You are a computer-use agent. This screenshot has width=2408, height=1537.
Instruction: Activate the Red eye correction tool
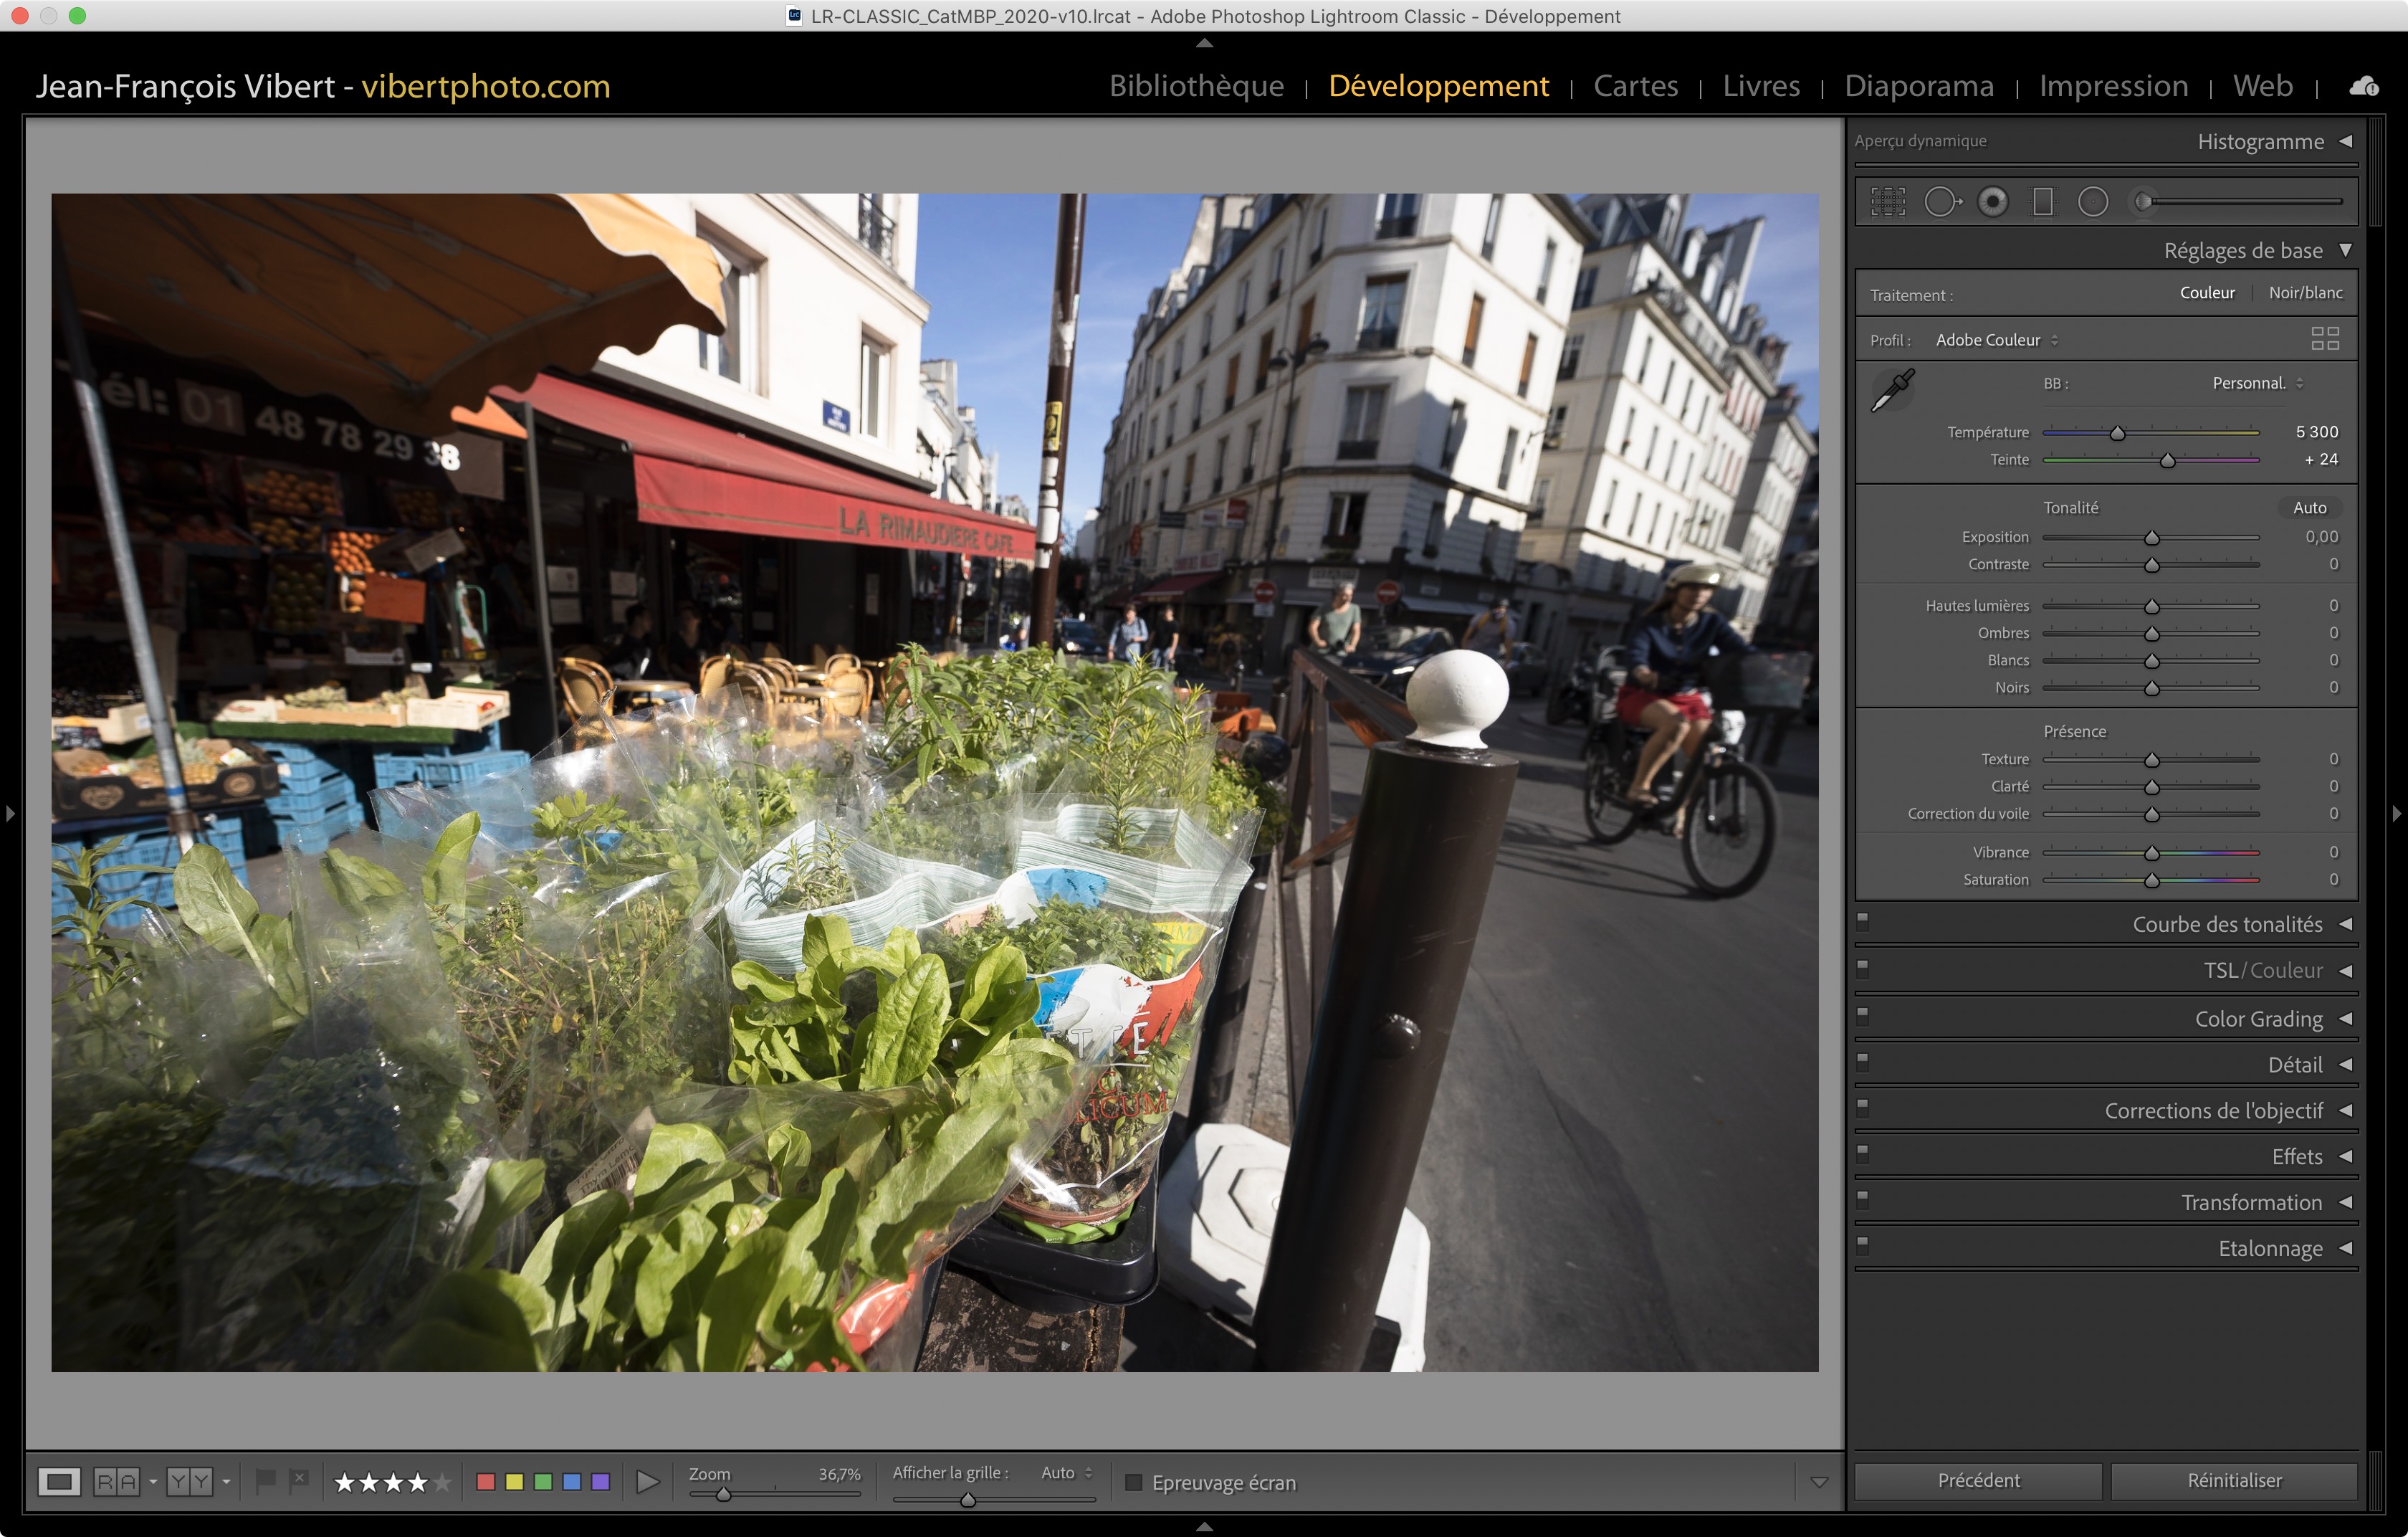pos(1992,202)
